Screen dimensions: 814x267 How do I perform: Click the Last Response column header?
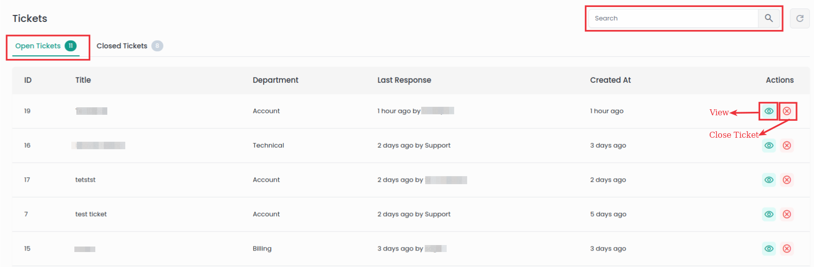(404, 80)
